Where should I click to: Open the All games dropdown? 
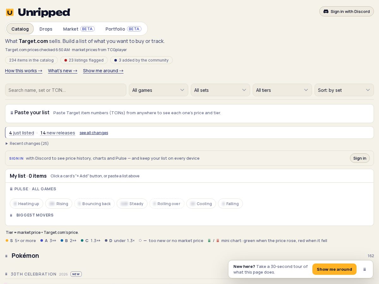159,90
